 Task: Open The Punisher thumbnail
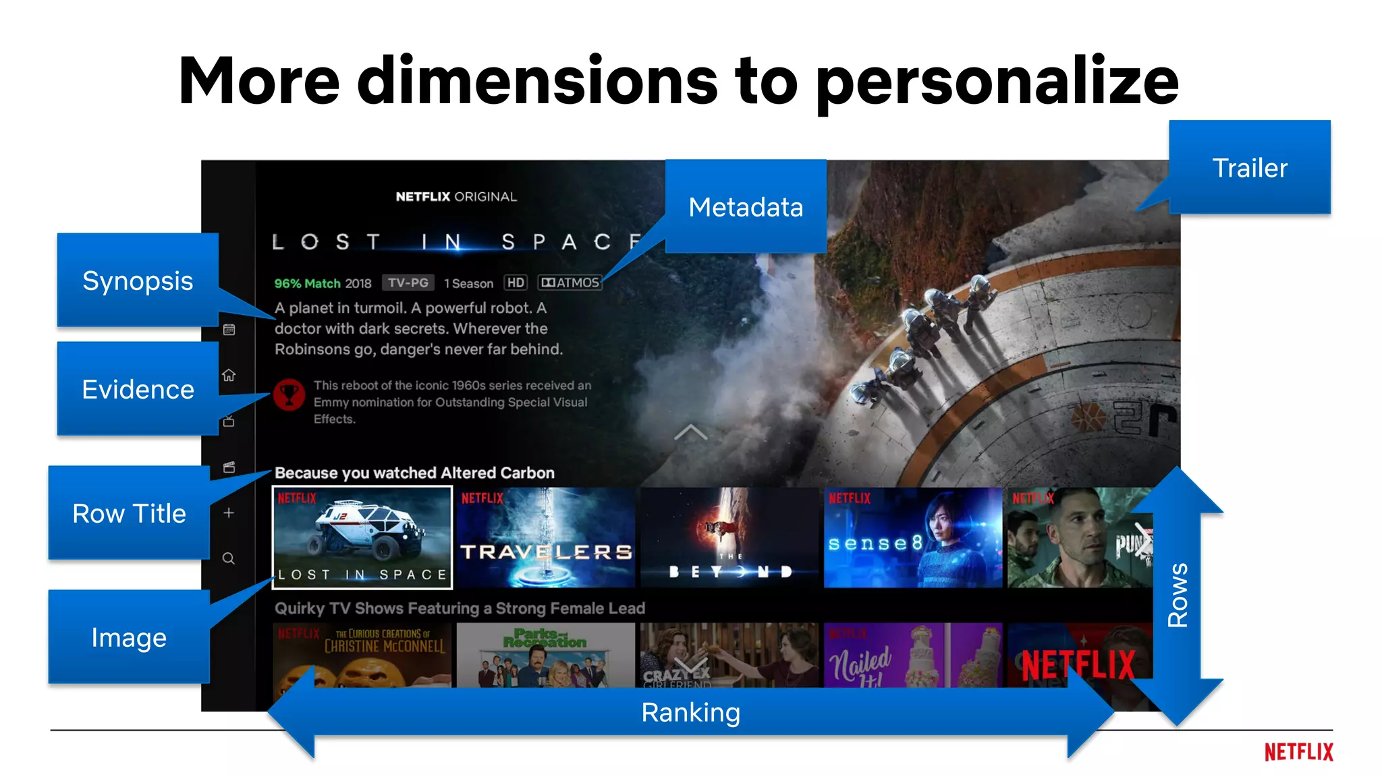point(1080,538)
